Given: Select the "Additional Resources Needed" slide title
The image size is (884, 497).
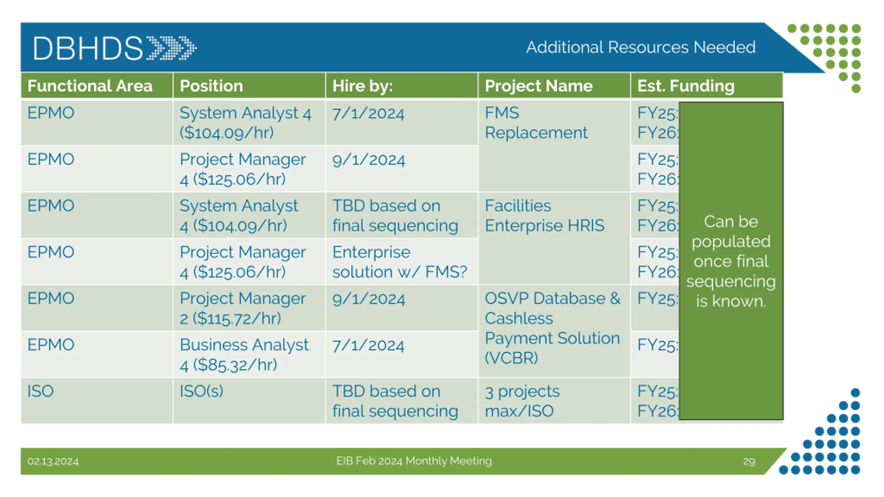Looking at the screenshot, I should (641, 47).
